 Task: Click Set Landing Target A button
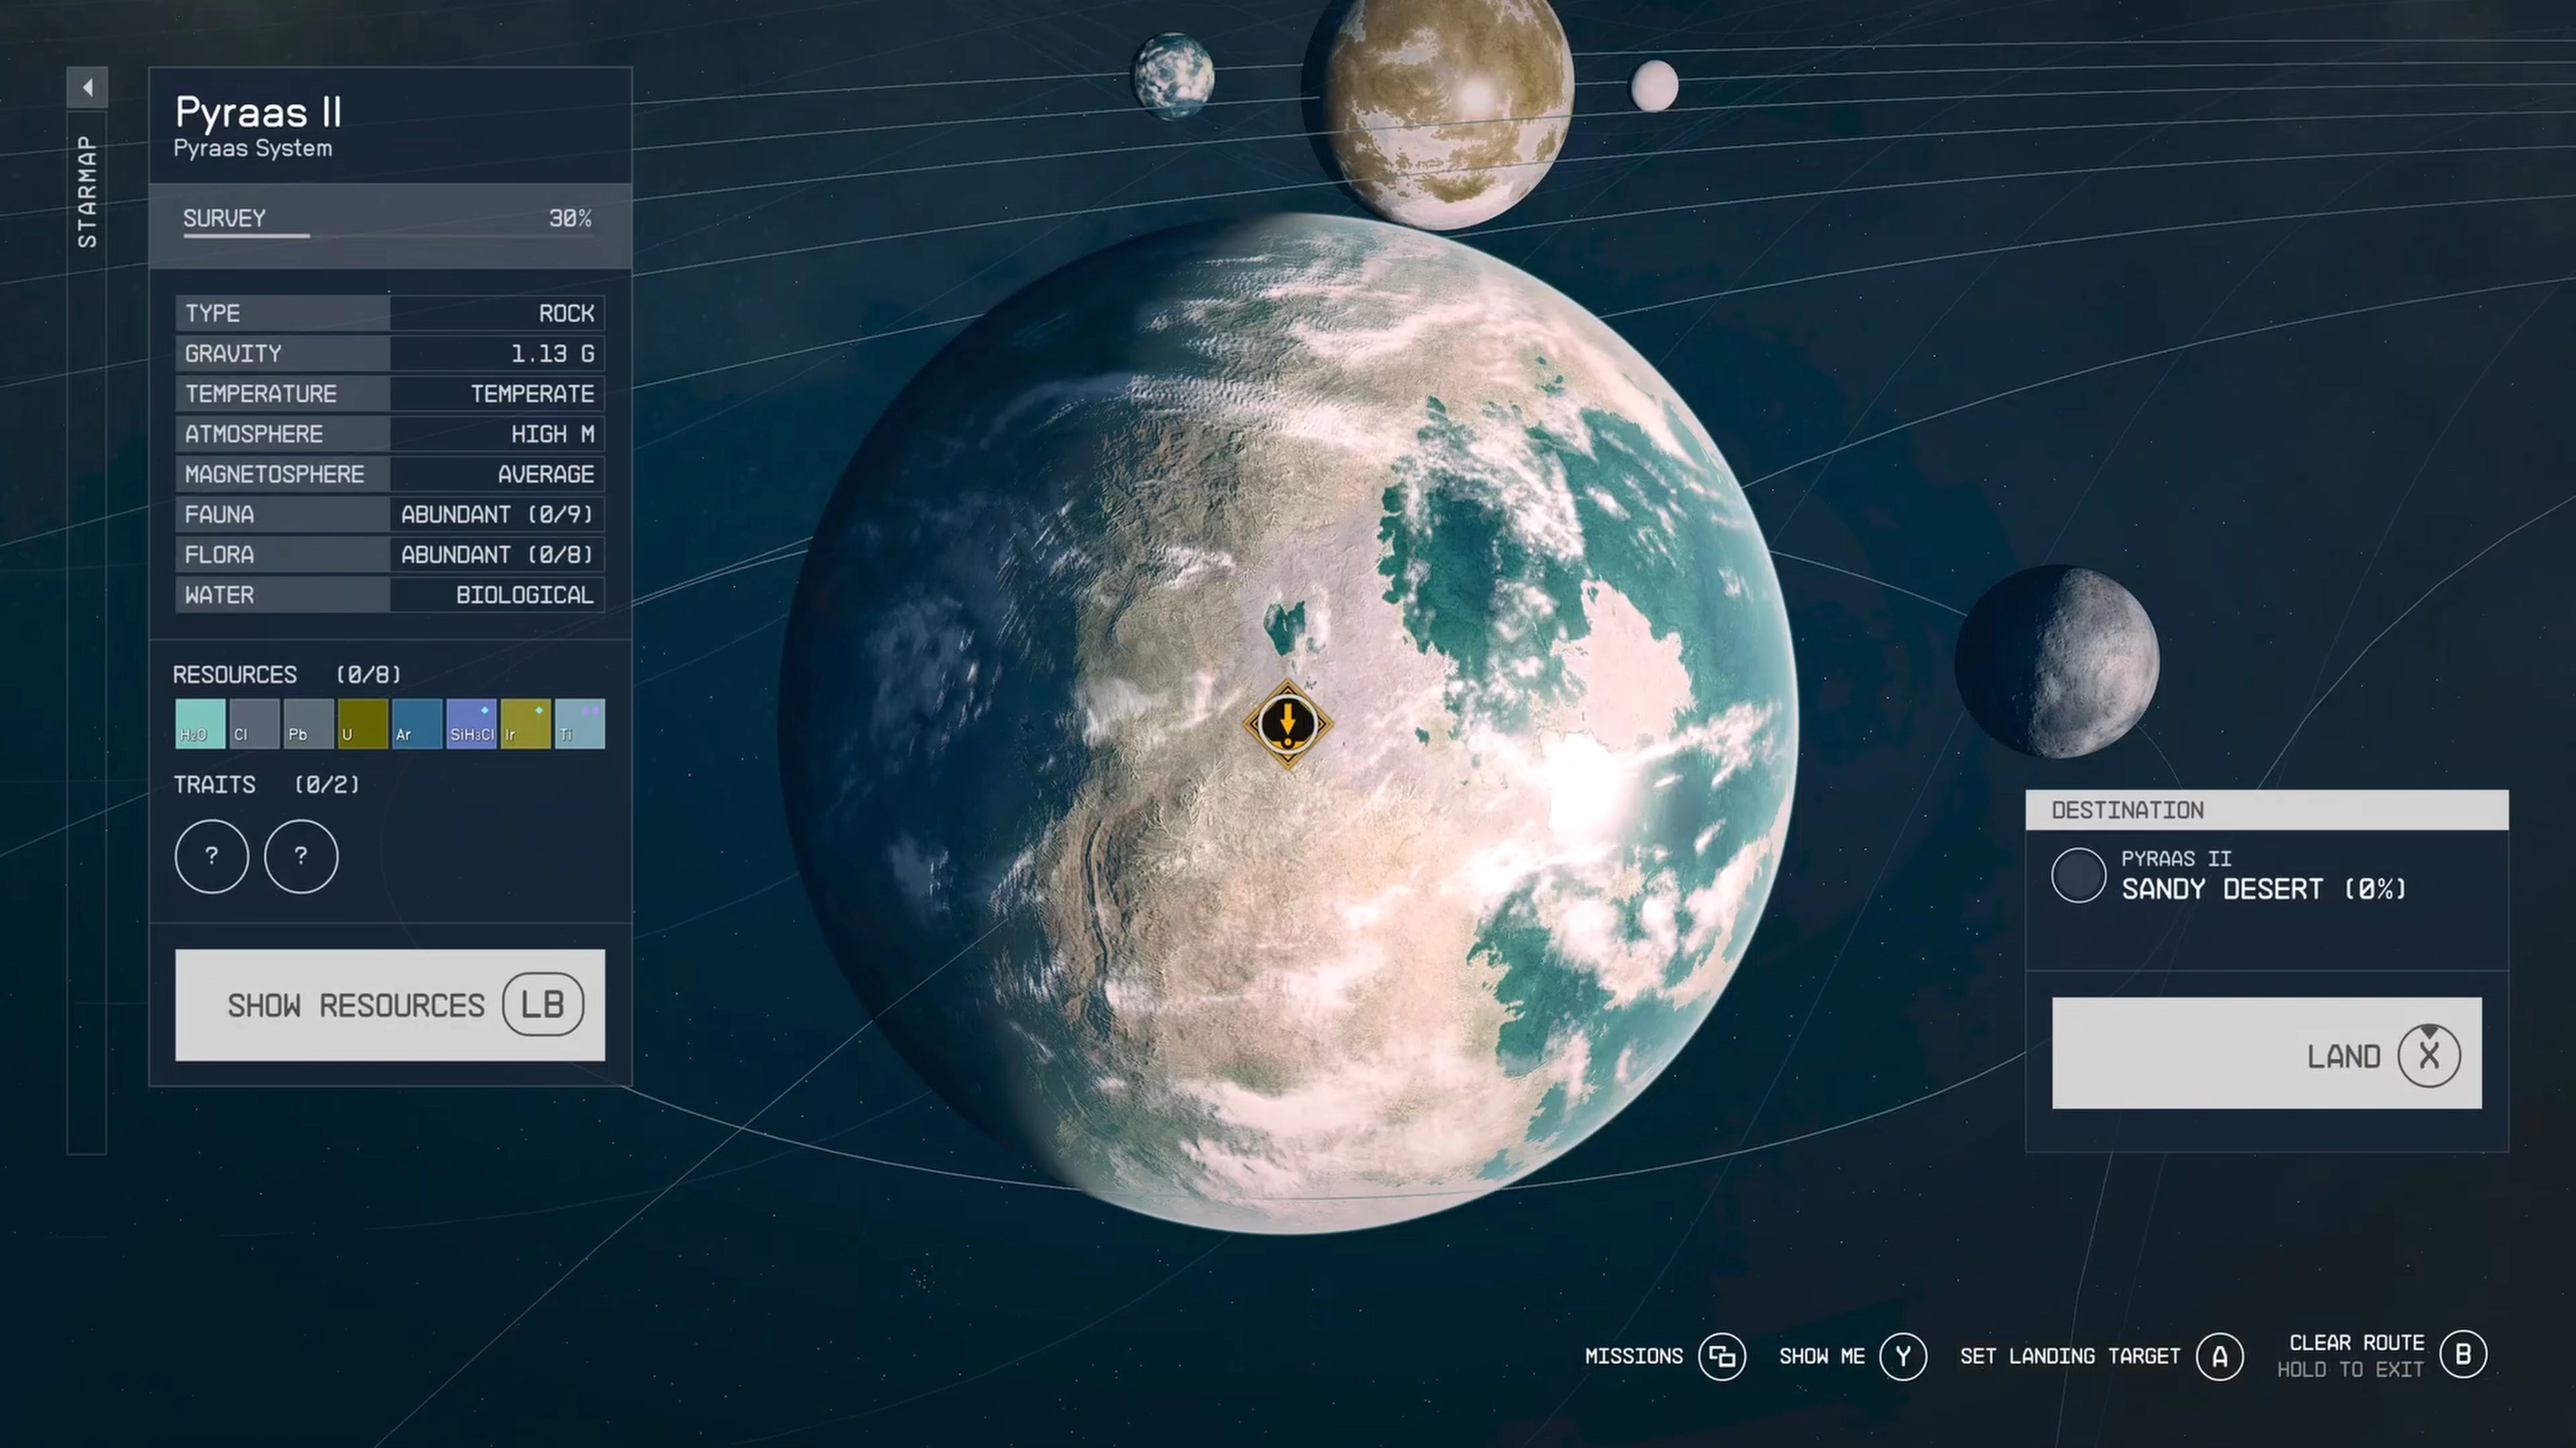click(x=2219, y=1356)
